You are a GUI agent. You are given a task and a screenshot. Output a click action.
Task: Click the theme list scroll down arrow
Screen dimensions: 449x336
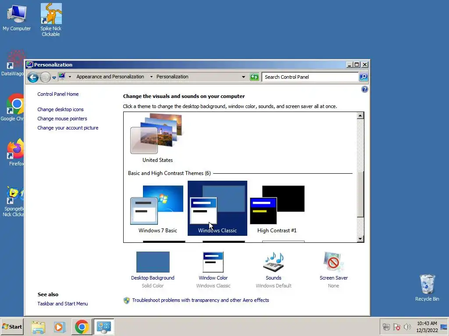click(360, 238)
